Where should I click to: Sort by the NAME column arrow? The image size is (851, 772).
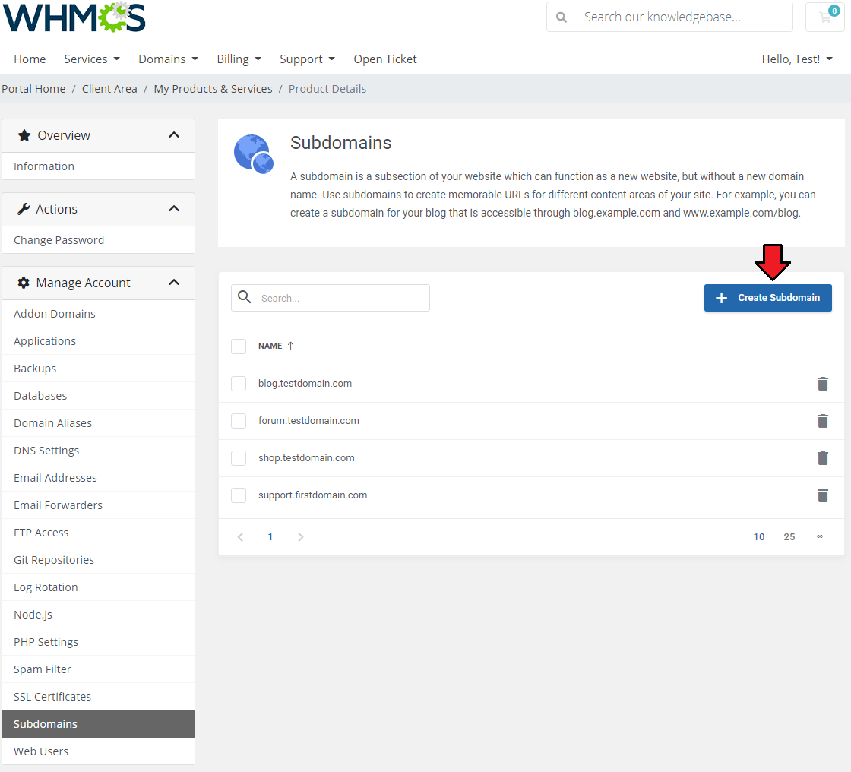pos(291,346)
